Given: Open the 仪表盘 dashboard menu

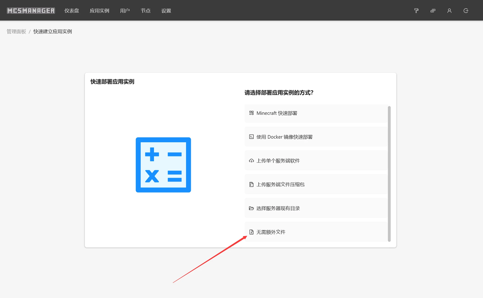Looking at the screenshot, I should [72, 11].
